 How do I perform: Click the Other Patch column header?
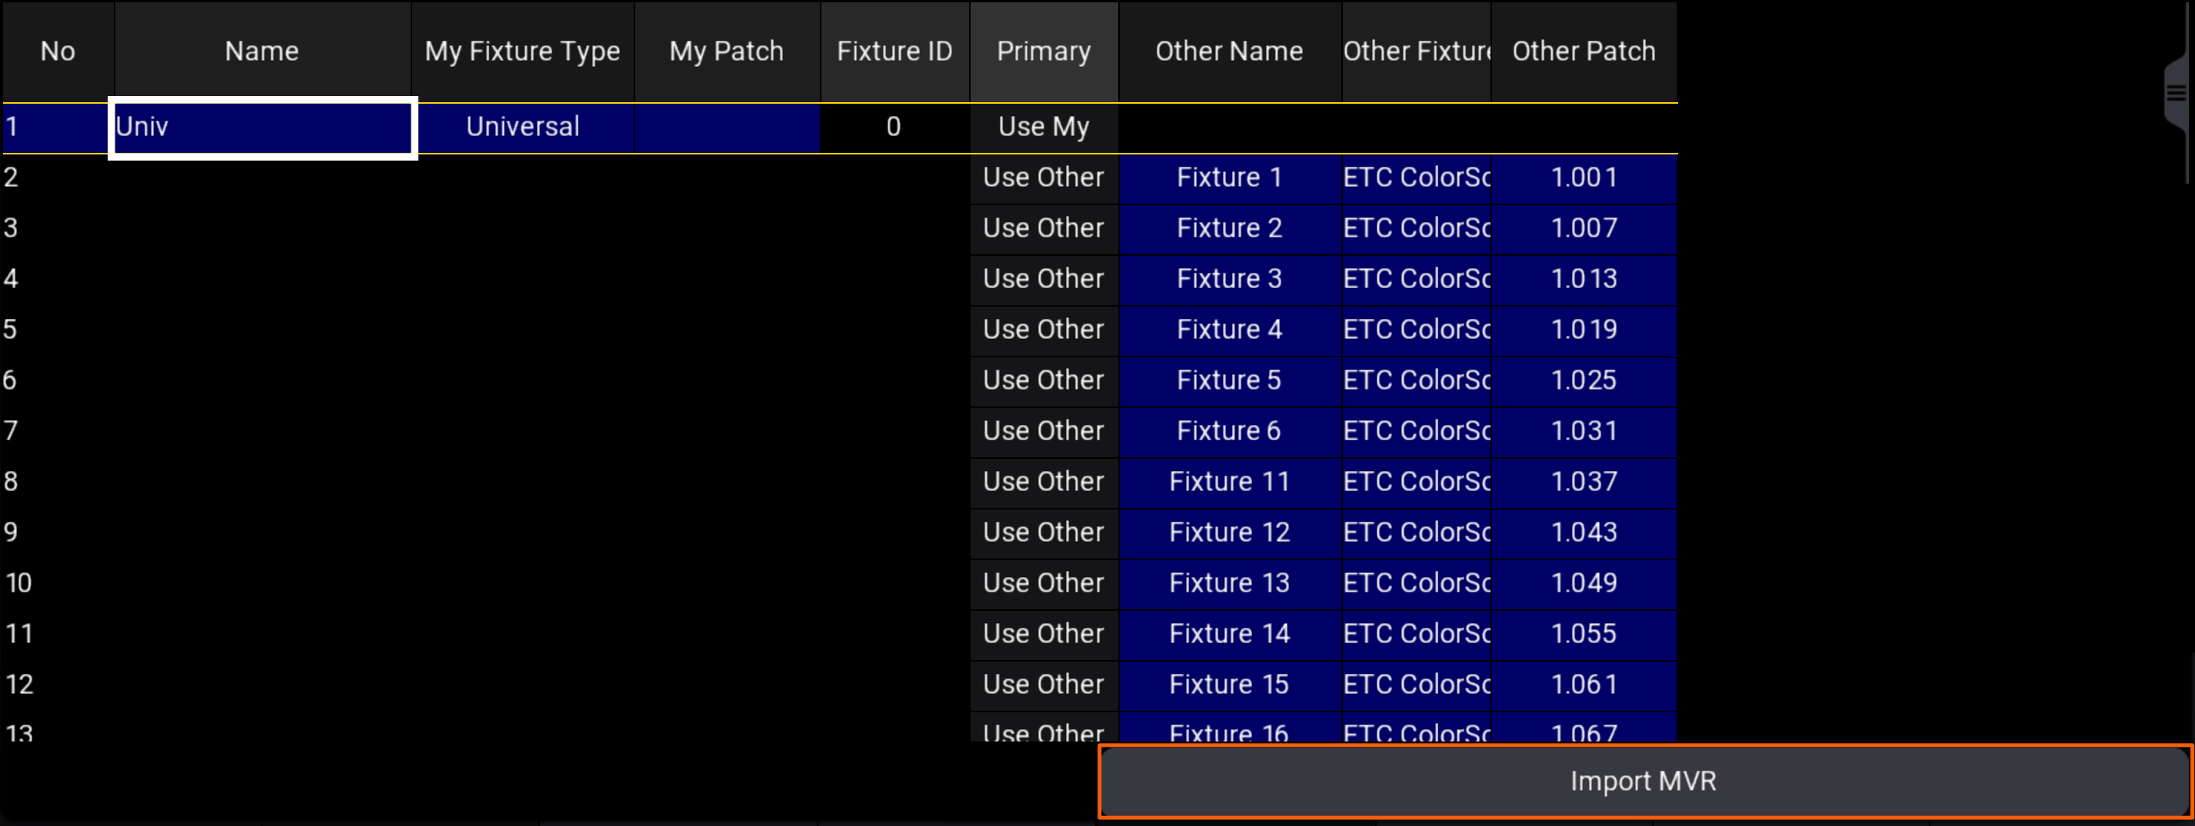[x=1584, y=51]
